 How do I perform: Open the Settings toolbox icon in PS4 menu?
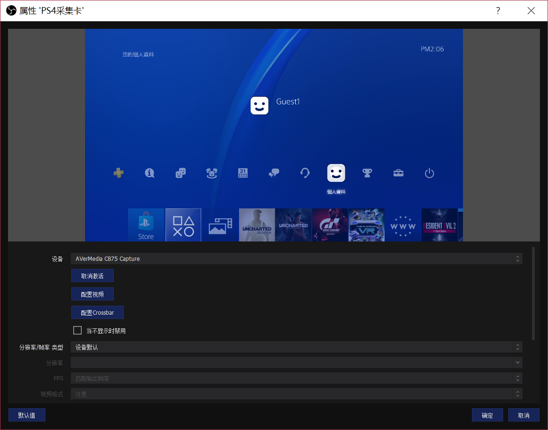(398, 172)
